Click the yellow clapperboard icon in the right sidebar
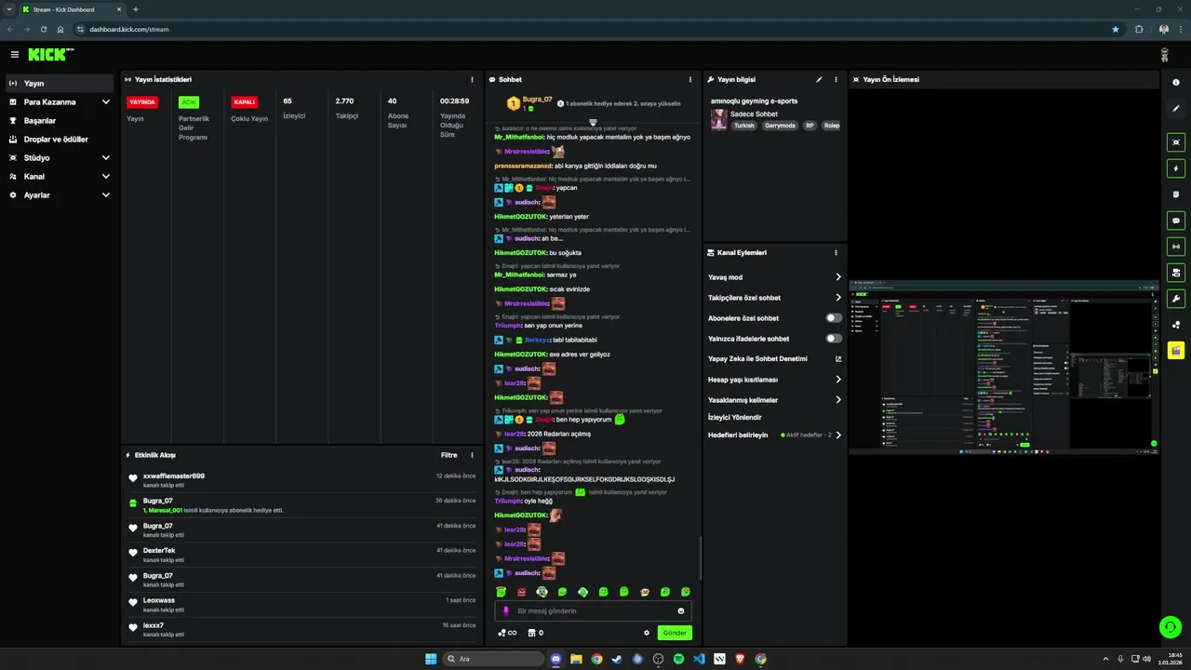Image resolution: width=1191 pixels, height=670 pixels. 1176,351
